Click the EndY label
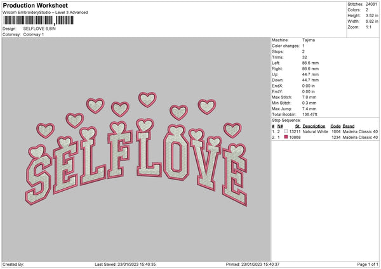 [x=277, y=91]
